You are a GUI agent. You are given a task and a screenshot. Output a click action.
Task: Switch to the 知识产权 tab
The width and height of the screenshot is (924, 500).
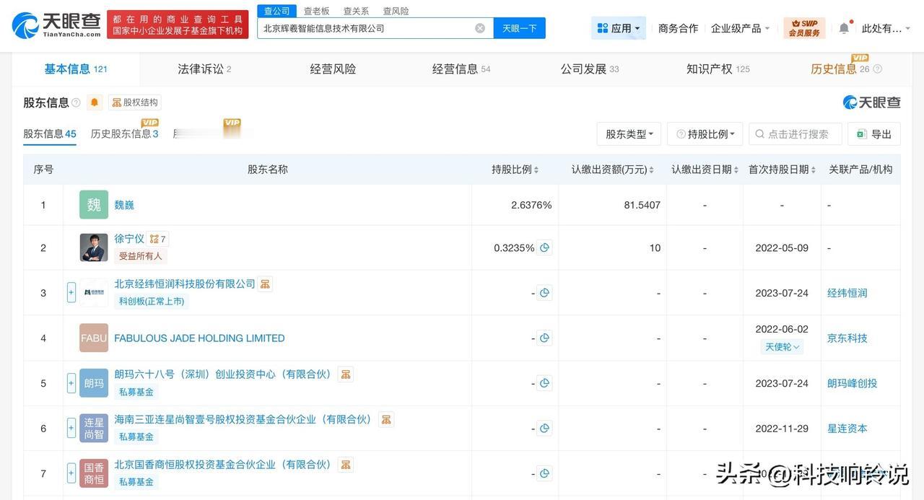coord(718,69)
